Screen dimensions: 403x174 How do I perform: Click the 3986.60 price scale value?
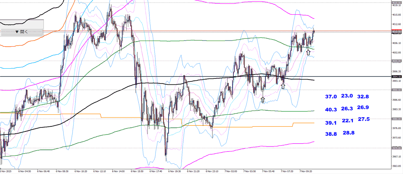(396, 100)
